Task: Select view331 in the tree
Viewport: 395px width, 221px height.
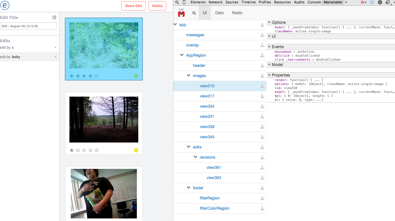Action: [207, 116]
